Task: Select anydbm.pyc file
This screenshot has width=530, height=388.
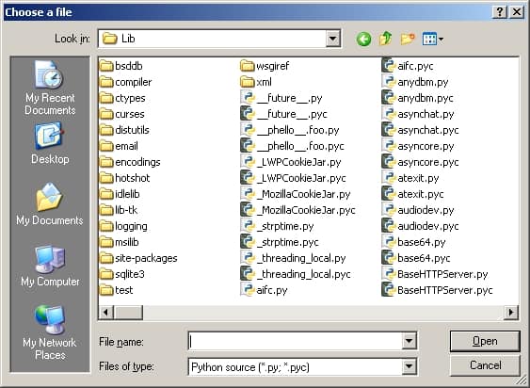Action: (x=417, y=98)
